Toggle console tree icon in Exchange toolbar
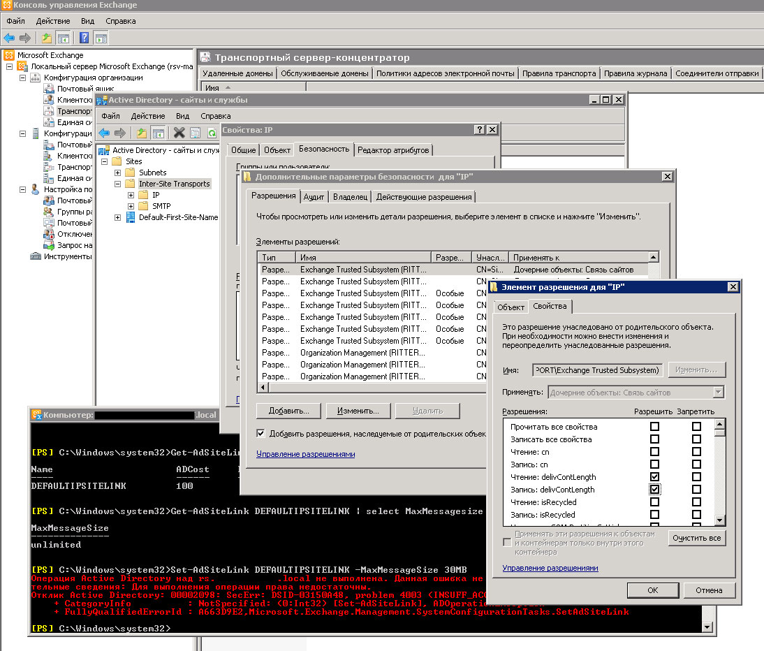Image resolution: width=764 pixels, height=651 pixels. click(x=64, y=38)
